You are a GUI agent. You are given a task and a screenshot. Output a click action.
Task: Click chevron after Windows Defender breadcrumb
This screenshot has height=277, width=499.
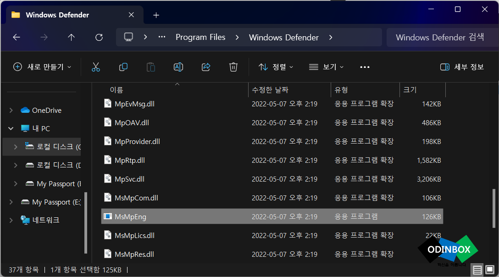331,37
